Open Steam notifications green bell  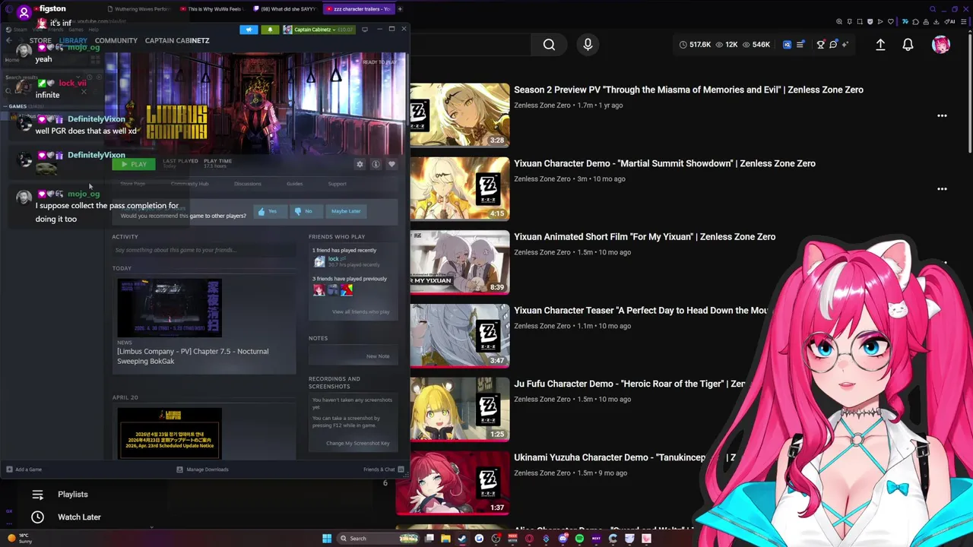pos(270,30)
